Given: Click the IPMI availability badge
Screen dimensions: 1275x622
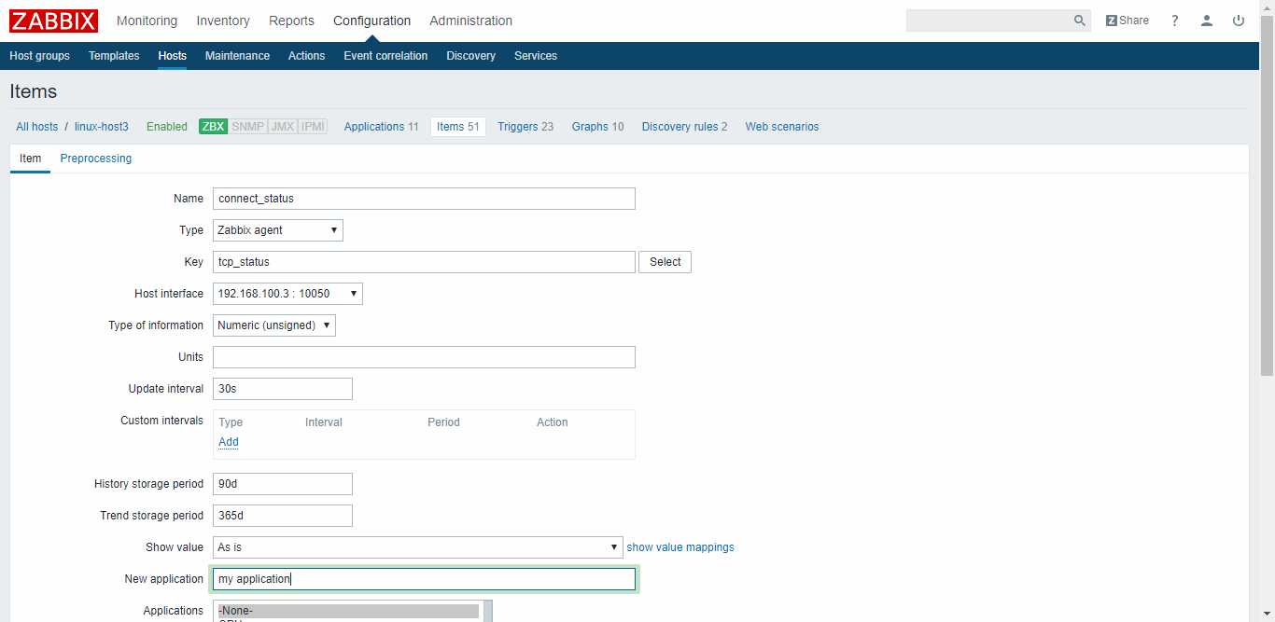Looking at the screenshot, I should (313, 127).
